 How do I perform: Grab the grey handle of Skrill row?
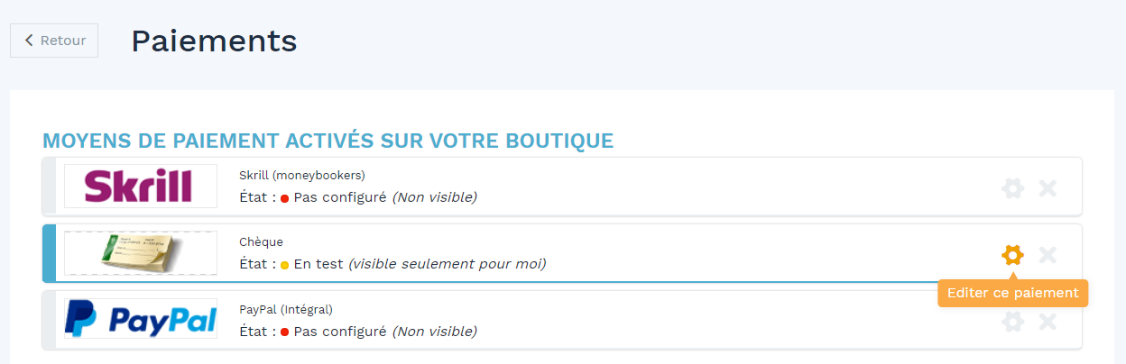point(49,187)
